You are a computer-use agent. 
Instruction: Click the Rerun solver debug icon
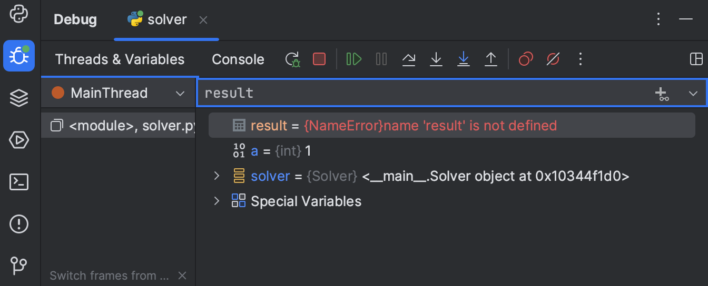click(x=292, y=59)
